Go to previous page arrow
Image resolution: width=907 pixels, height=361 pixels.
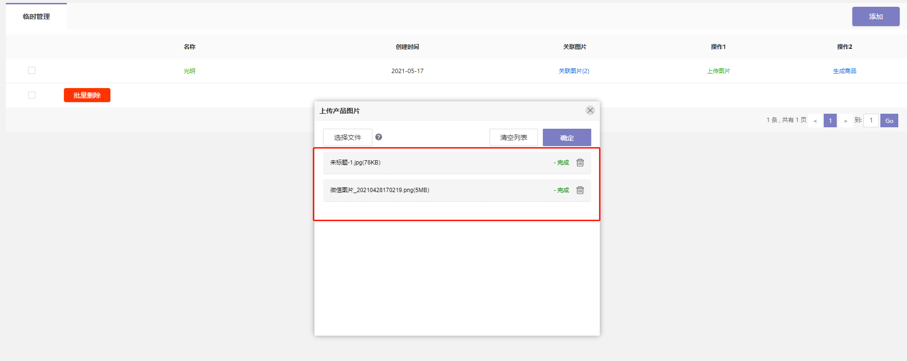[x=815, y=120]
